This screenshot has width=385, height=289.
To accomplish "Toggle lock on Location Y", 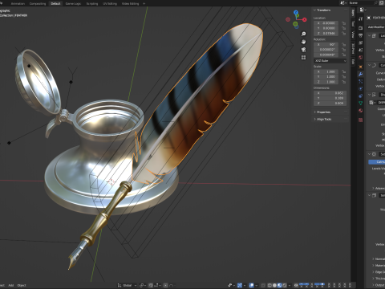I will coord(344,28).
